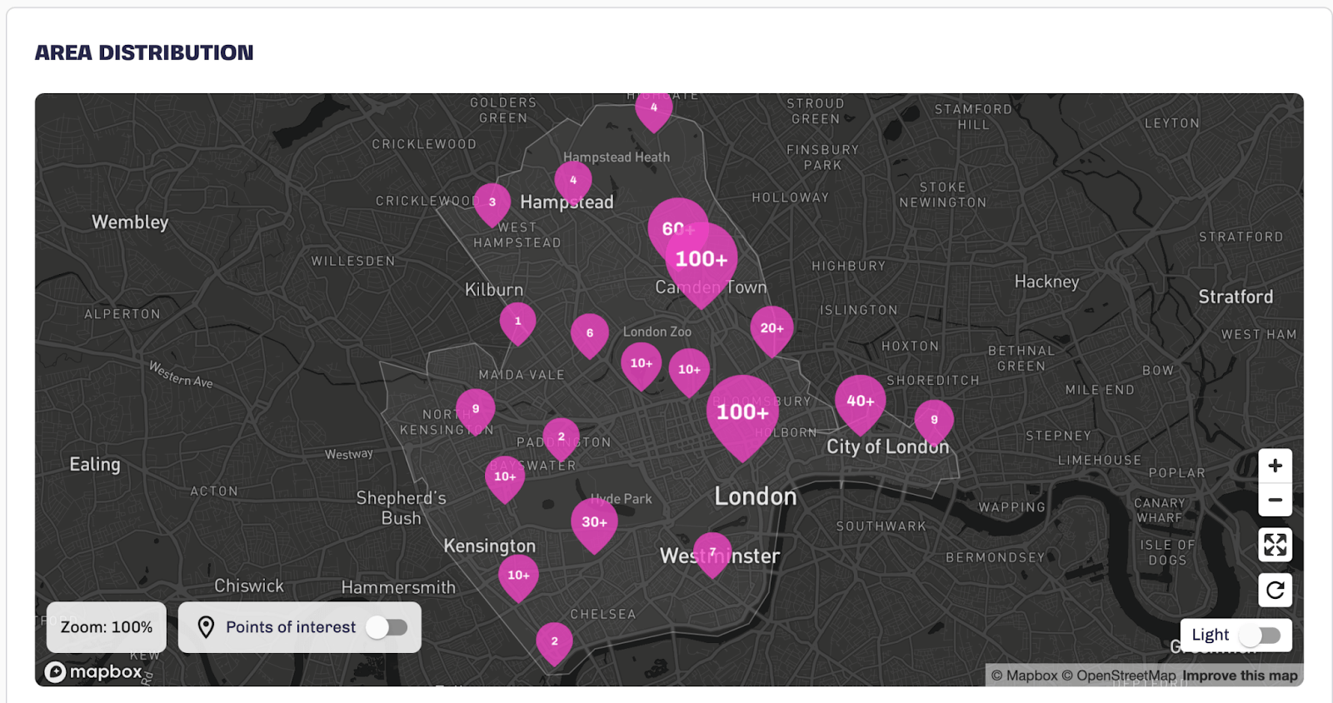
Task: Open the Improve this map link
Action: (x=1240, y=676)
